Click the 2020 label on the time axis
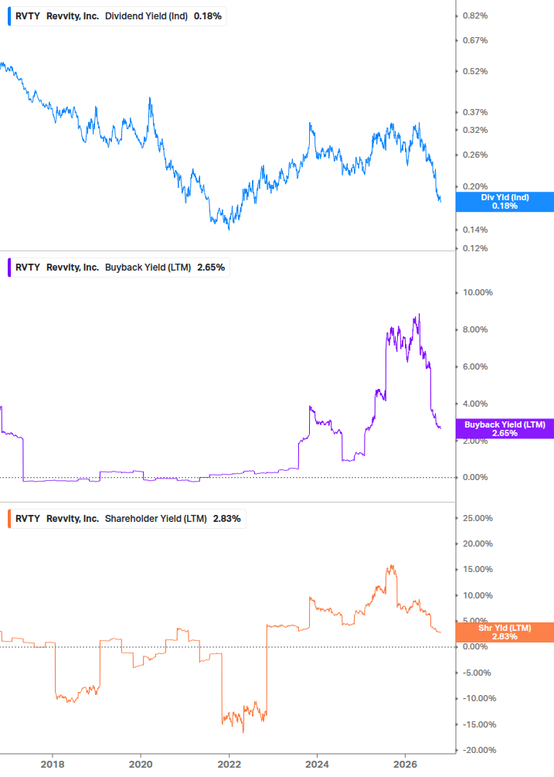The width and height of the screenshot is (554, 777). [141, 764]
